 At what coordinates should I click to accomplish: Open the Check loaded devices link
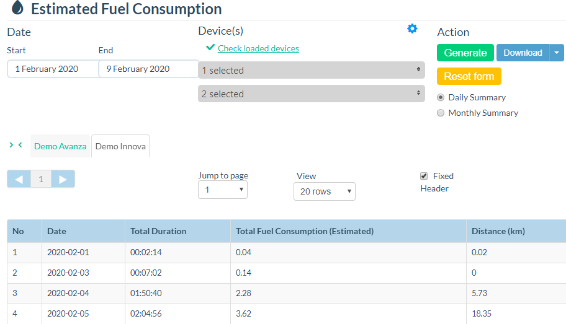258,48
